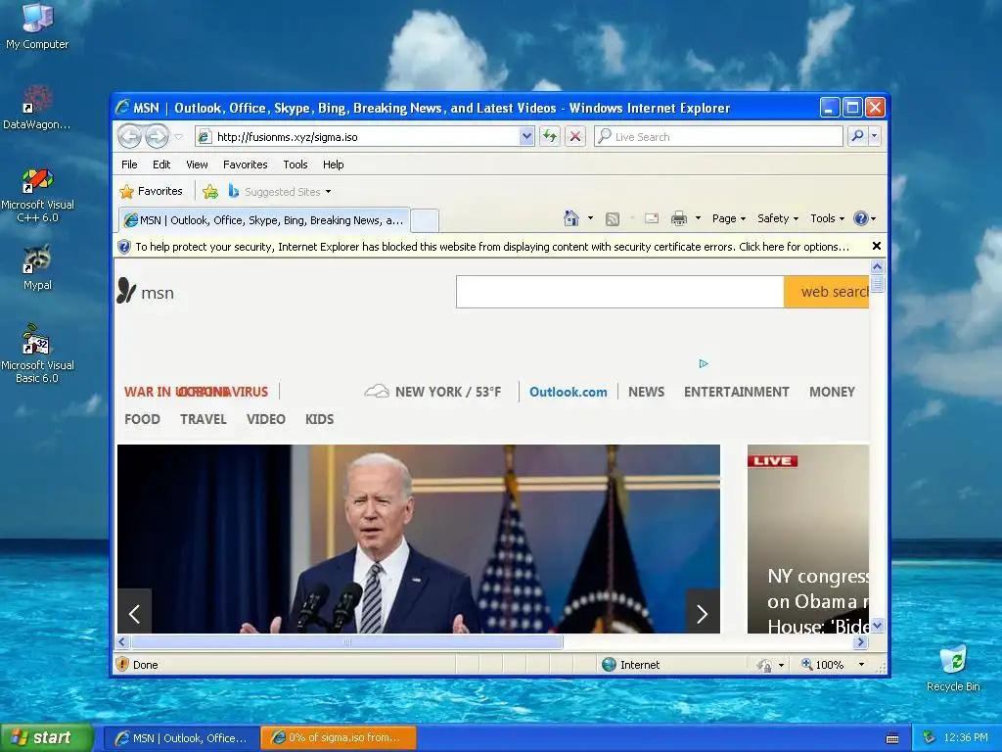Open the Outlook.com link
Image resolution: width=1002 pixels, height=752 pixels.
pos(569,392)
